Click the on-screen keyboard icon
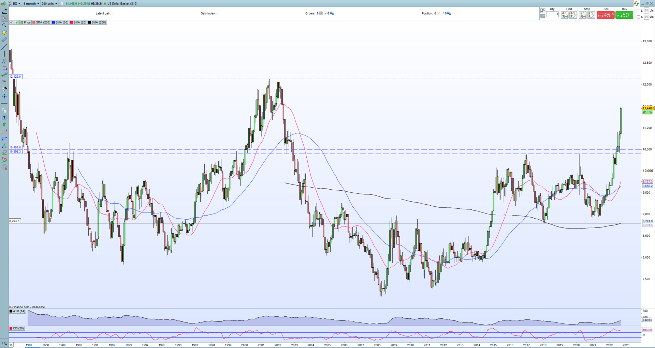The height and width of the screenshot is (348, 655). (543, 16)
